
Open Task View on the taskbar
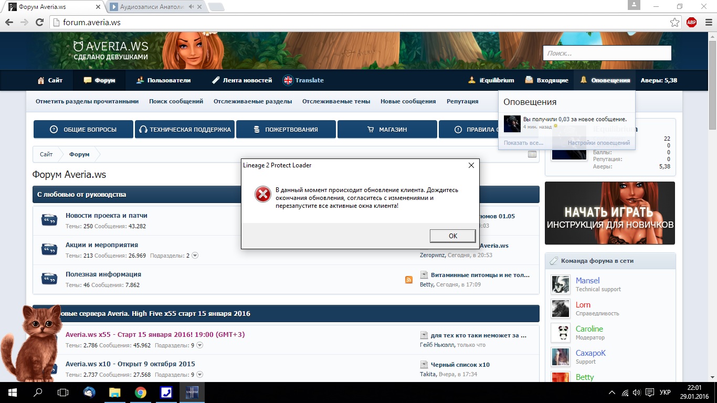point(63,393)
